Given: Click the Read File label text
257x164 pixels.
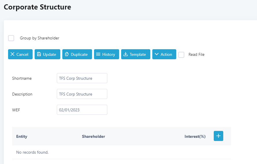Looking at the screenshot, I should coord(196,55).
